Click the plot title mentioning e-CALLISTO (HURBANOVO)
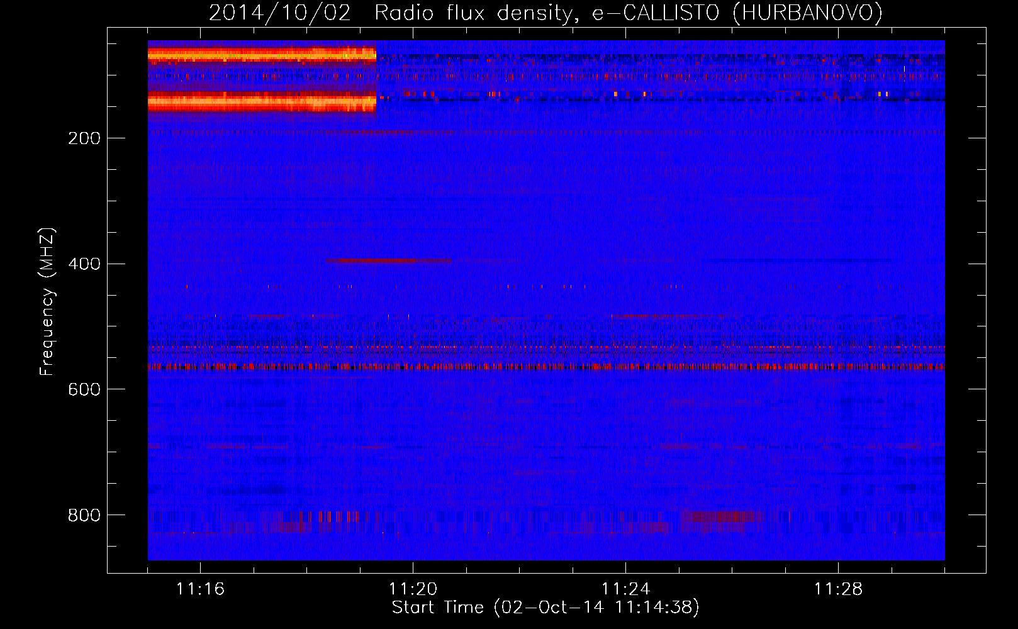Image resolution: width=1018 pixels, height=629 pixels. click(x=545, y=13)
